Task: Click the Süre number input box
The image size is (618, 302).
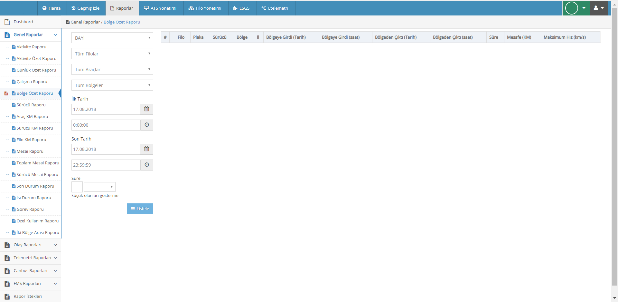Action: 77,187
